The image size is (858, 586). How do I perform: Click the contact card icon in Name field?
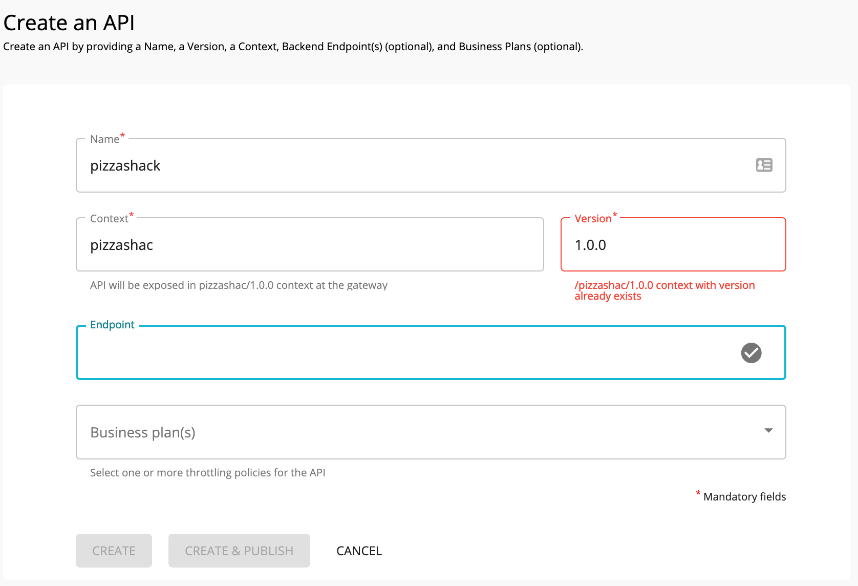coord(764,165)
